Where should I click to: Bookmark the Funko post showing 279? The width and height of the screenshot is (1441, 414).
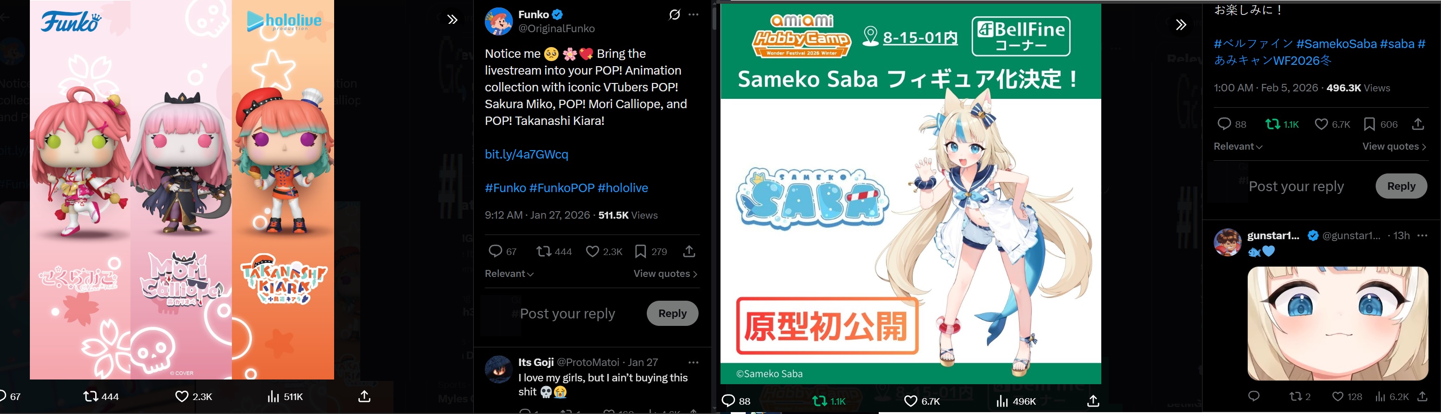coord(651,252)
